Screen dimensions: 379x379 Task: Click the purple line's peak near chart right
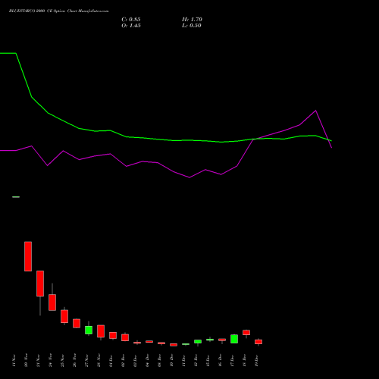[x=315, y=111]
